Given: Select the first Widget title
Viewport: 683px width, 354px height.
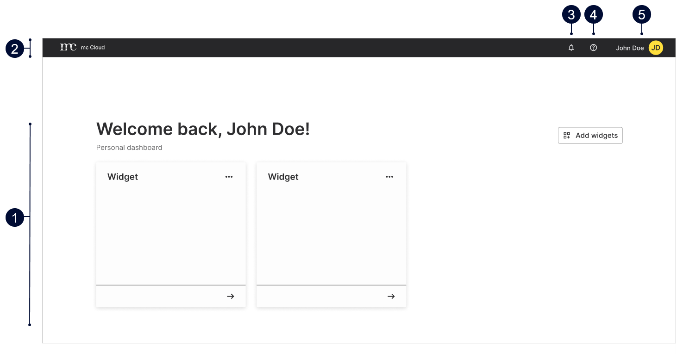Looking at the screenshot, I should tap(123, 177).
